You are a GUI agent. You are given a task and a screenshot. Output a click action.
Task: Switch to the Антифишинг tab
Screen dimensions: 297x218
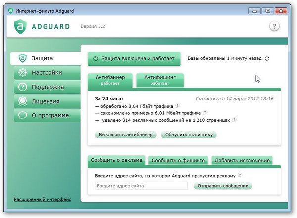pos(159,80)
